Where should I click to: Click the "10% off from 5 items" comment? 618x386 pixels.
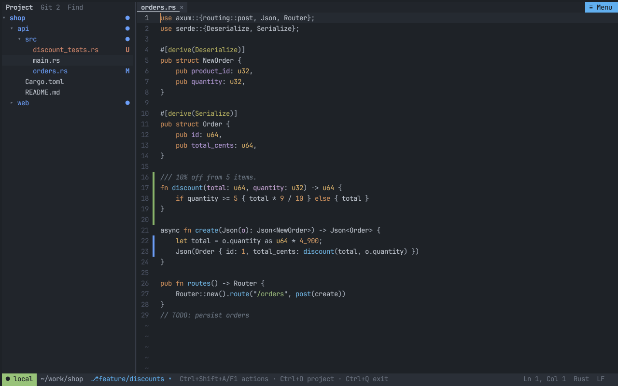(209, 177)
